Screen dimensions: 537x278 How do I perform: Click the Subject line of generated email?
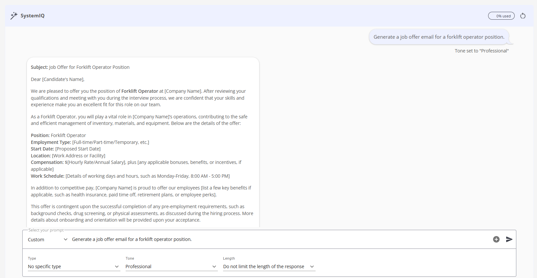tap(80, 67)
